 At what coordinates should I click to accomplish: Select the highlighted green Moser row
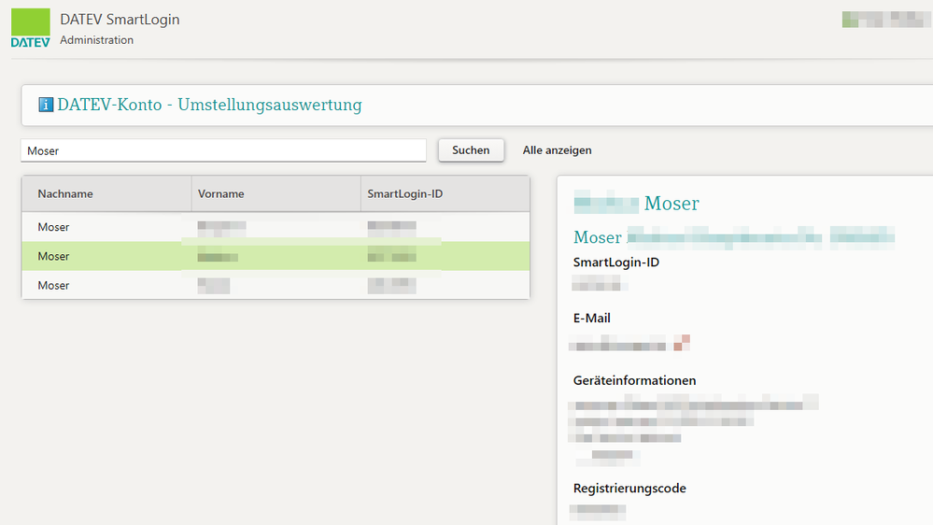(x=276, y=256)
